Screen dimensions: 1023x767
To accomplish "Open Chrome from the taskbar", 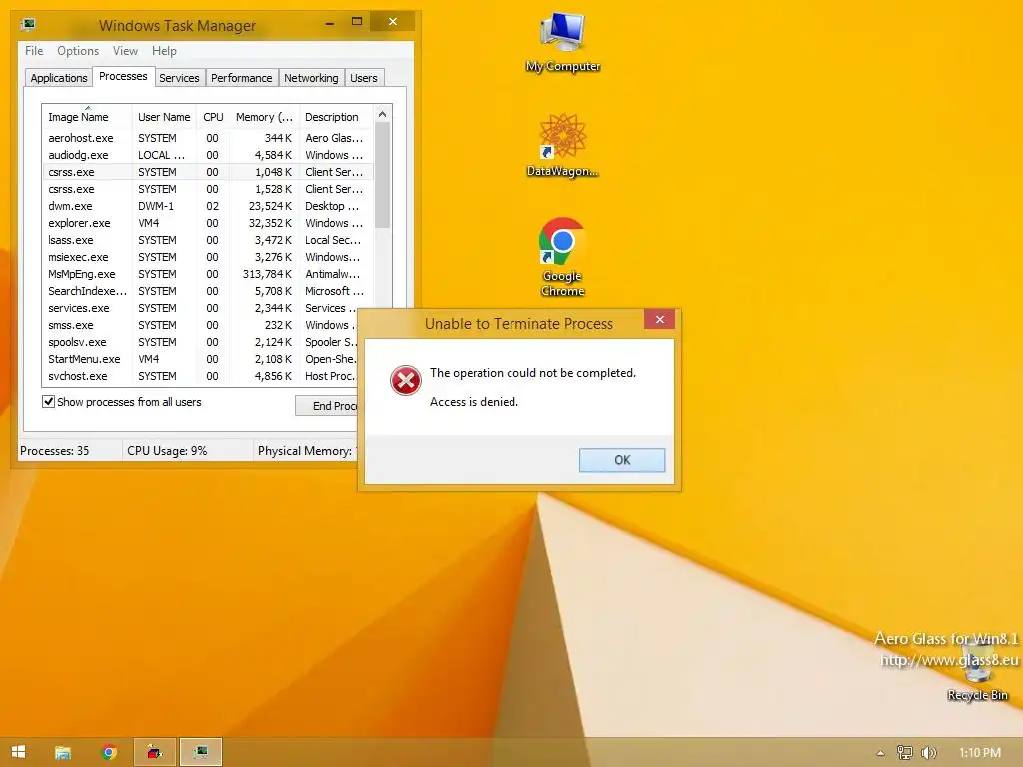I will pyautogui.click(x=109, y=752).
